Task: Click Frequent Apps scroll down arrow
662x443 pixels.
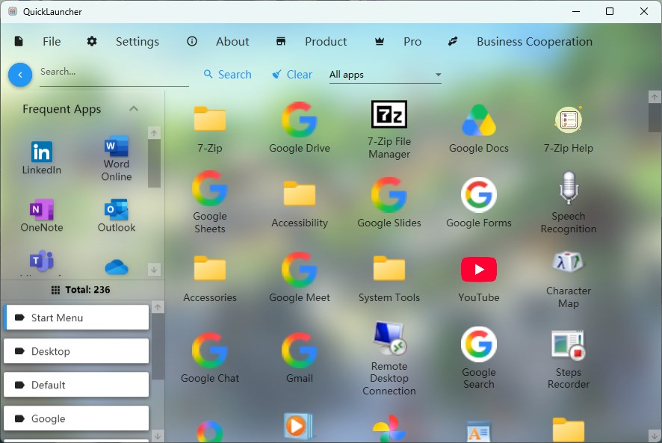Action: [x=154, y=269]
